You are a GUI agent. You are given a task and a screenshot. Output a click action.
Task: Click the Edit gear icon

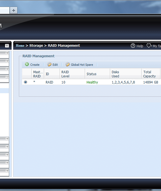[x=49, y=64]
